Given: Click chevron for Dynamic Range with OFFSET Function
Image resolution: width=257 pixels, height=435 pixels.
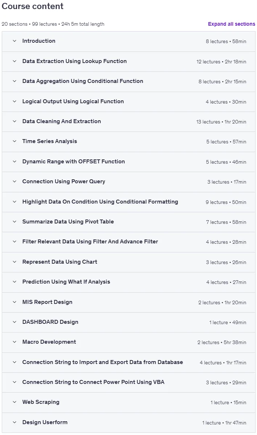Looking at the screenshot, I should 14,162.
